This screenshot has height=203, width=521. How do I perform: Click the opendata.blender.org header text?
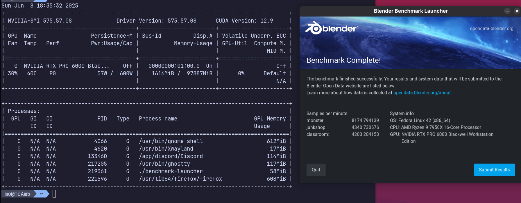(x=491, y=28)
